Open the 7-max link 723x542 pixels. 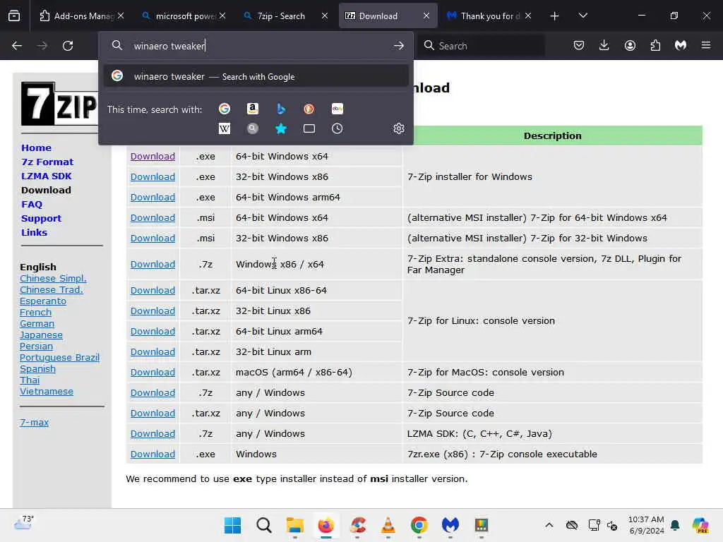[34, 422]
